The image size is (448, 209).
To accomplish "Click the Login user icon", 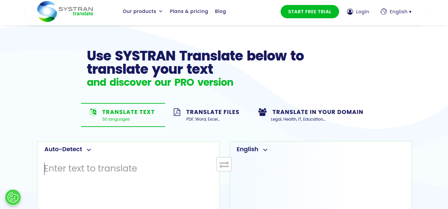I will click(350, 12).
